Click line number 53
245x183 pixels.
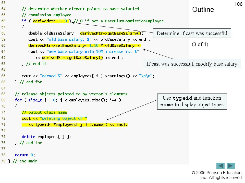pyautogui.click(x=3, y=3)
